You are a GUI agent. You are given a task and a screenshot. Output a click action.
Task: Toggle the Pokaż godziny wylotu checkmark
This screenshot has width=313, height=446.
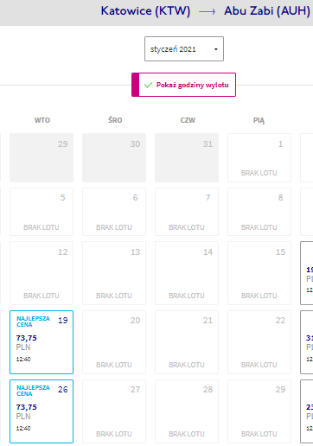(183, 85)
